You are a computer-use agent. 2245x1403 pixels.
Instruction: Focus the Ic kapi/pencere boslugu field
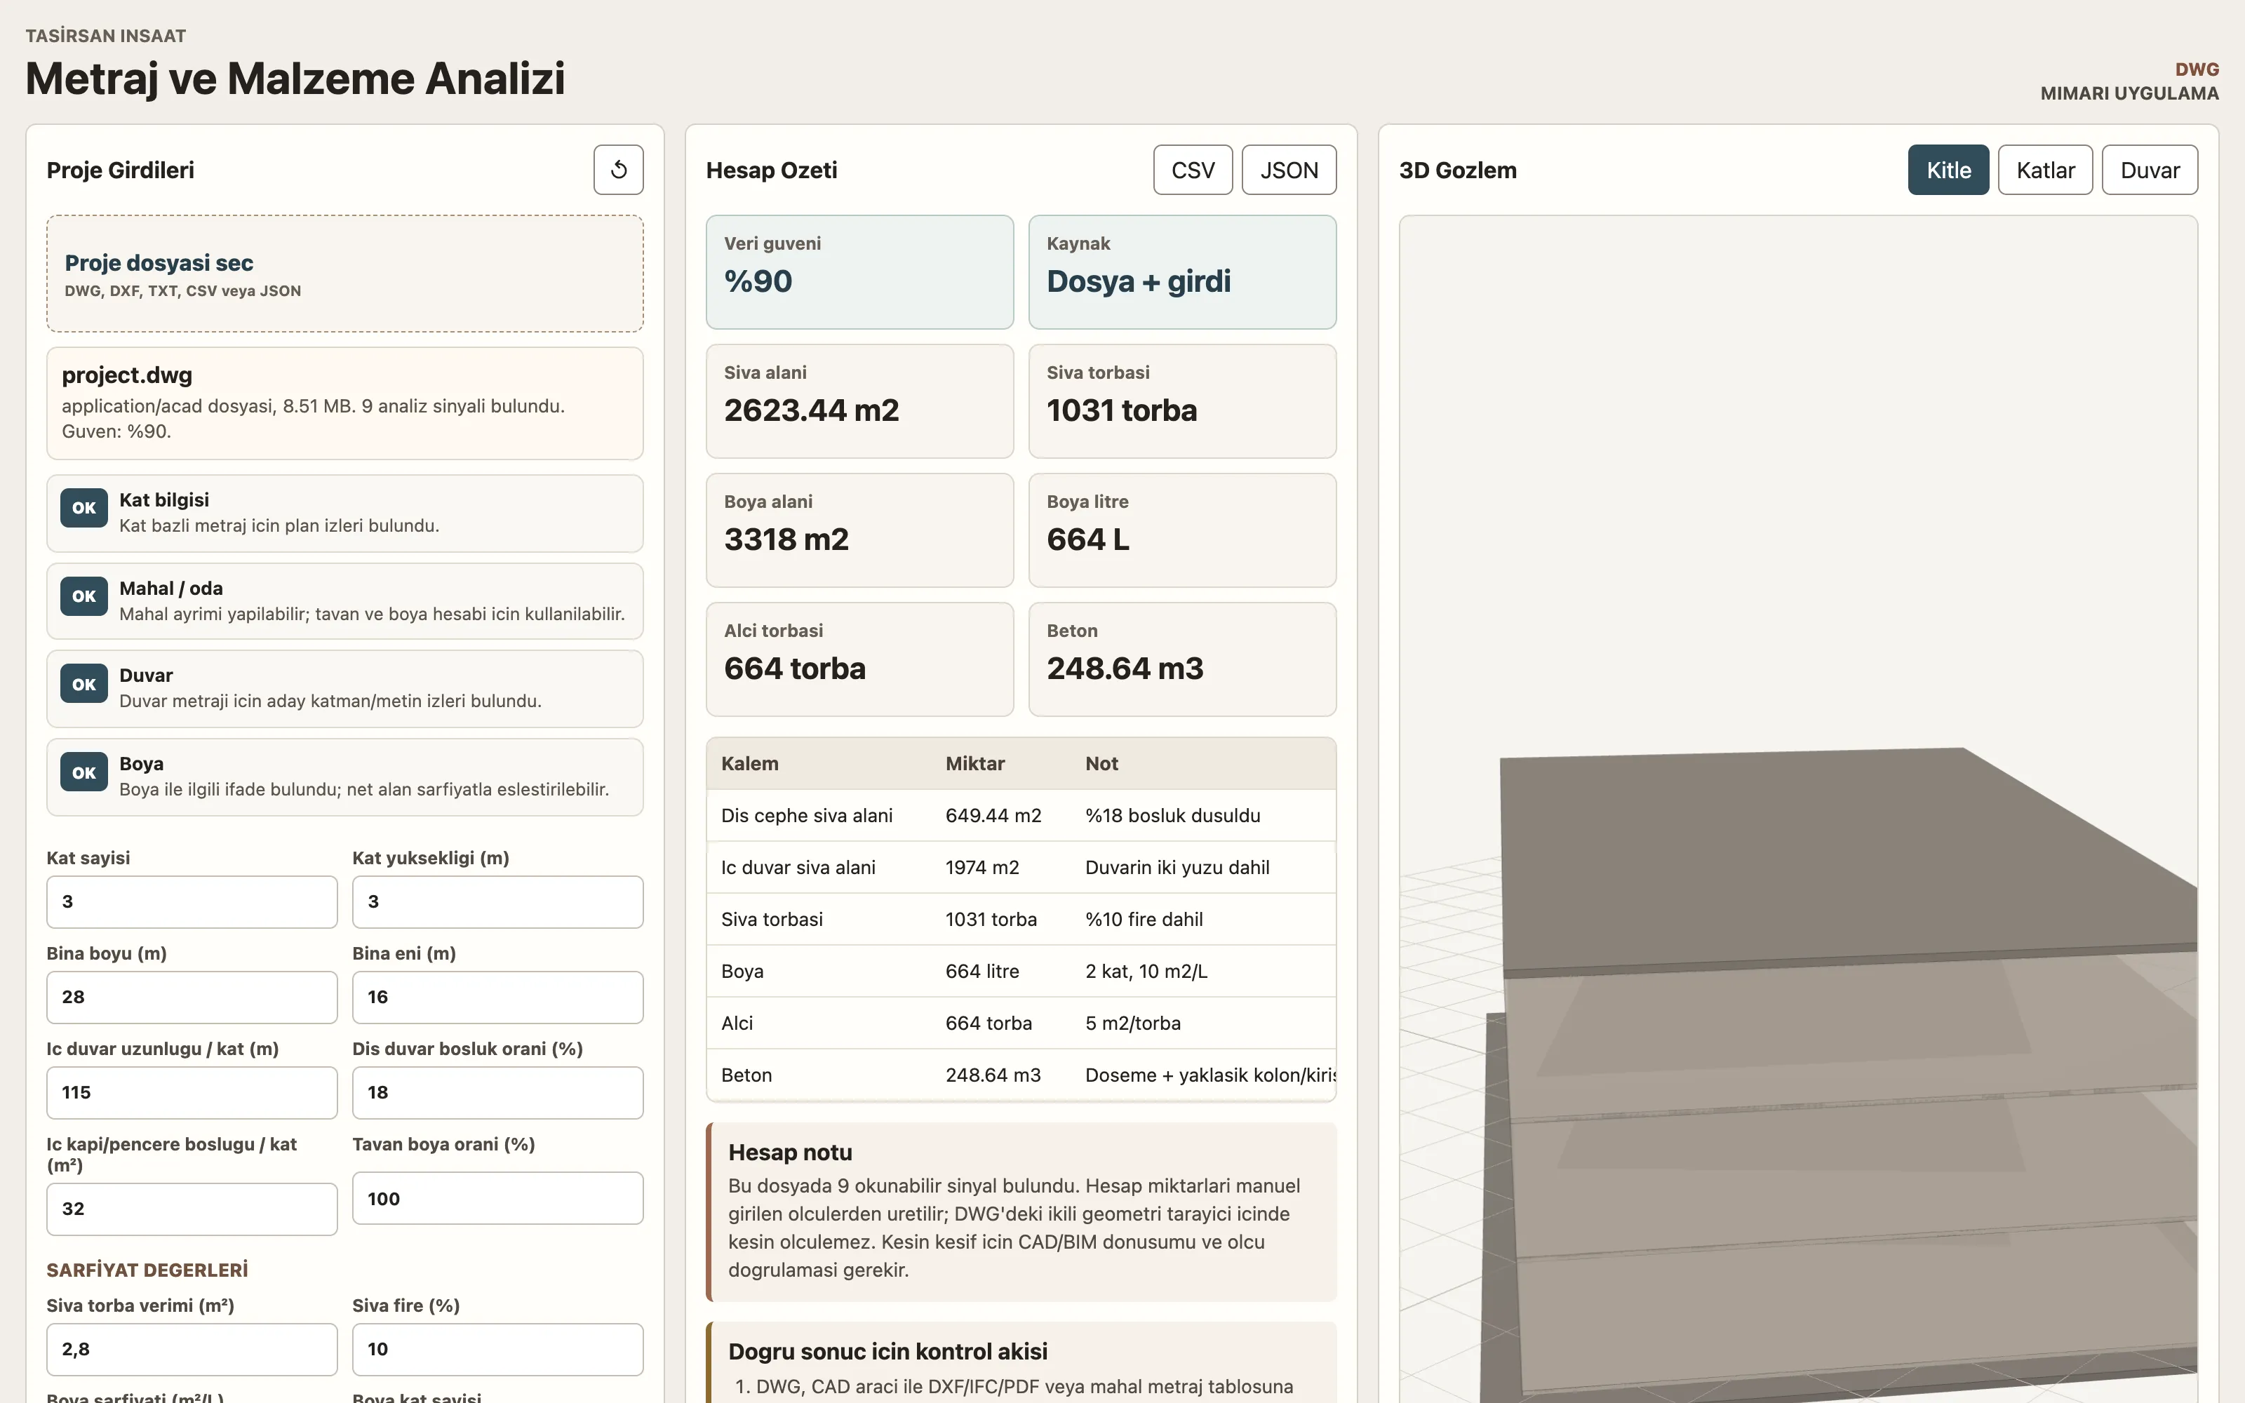[x=192, y=1209]
